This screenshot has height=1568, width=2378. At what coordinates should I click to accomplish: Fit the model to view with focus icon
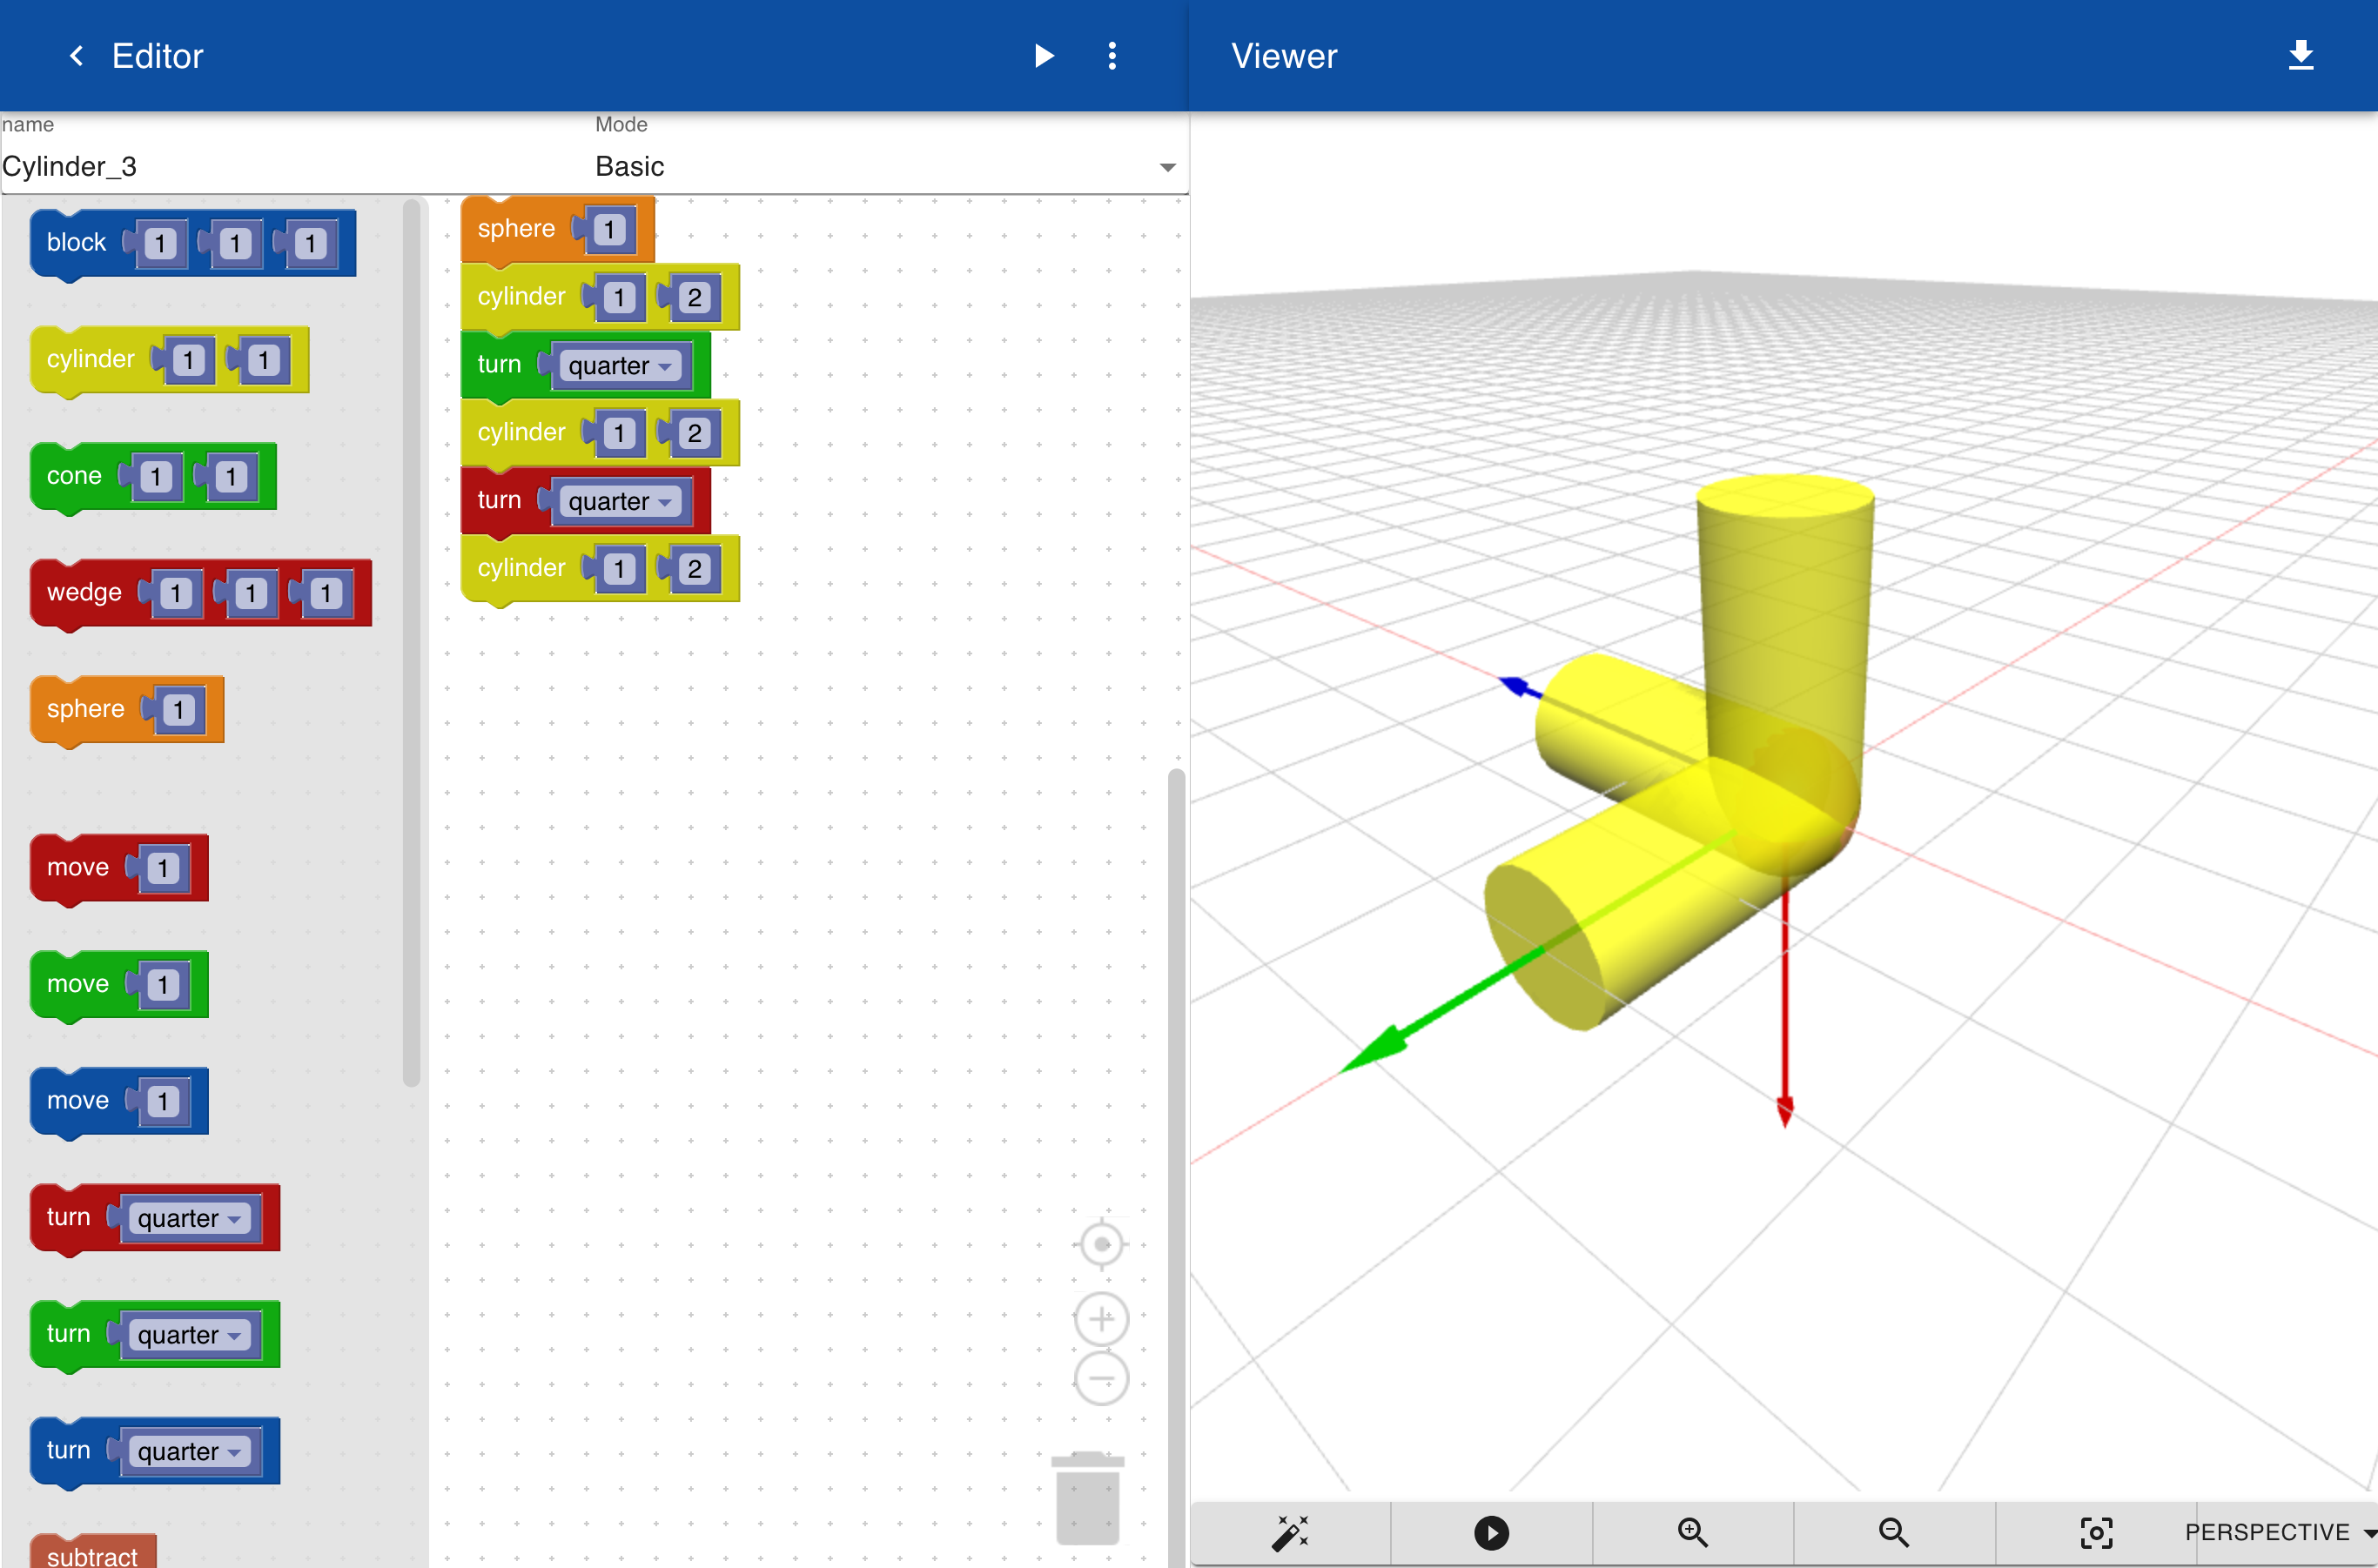pos(2096,1532)
